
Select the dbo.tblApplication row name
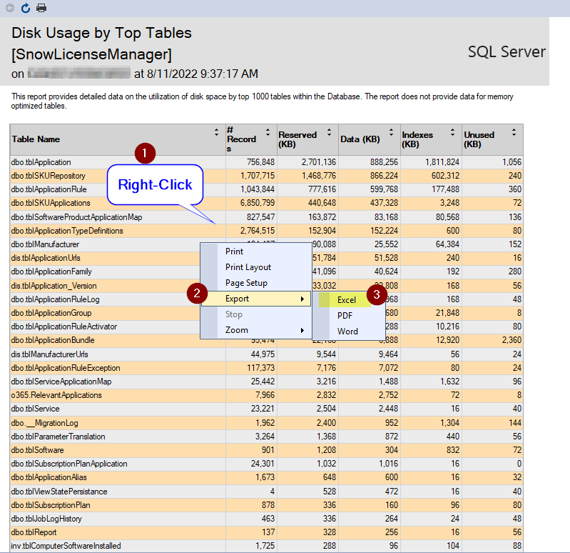click(x=41, y=162)
